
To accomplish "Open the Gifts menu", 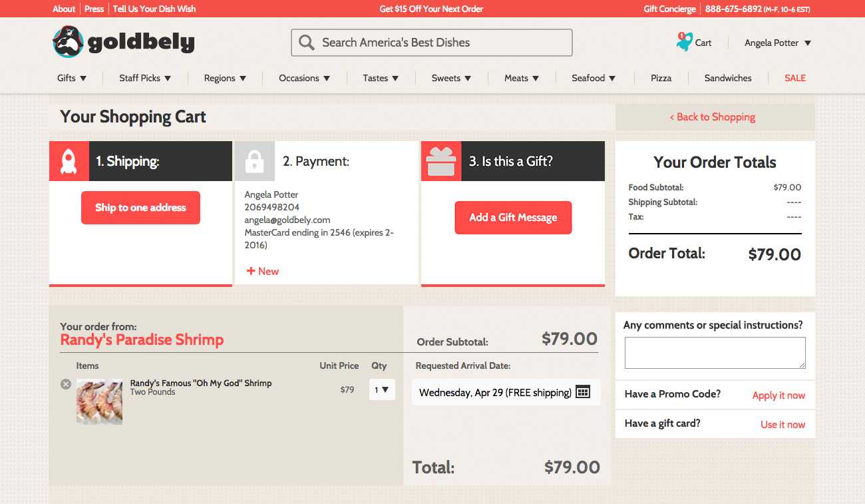I will point(72,78).
